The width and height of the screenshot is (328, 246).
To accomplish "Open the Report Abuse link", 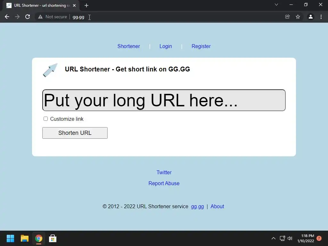I will tap(164, 183).
